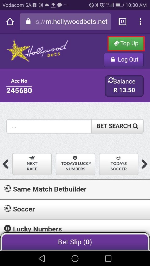Click the Log Out button
The image size is (150, 266).
pyautogui.click(x=124, y=60)
